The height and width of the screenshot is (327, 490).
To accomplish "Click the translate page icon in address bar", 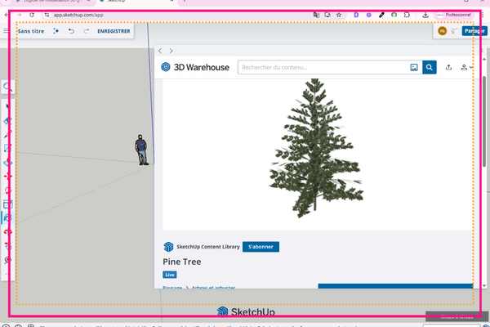I will [x=316, y=15].
